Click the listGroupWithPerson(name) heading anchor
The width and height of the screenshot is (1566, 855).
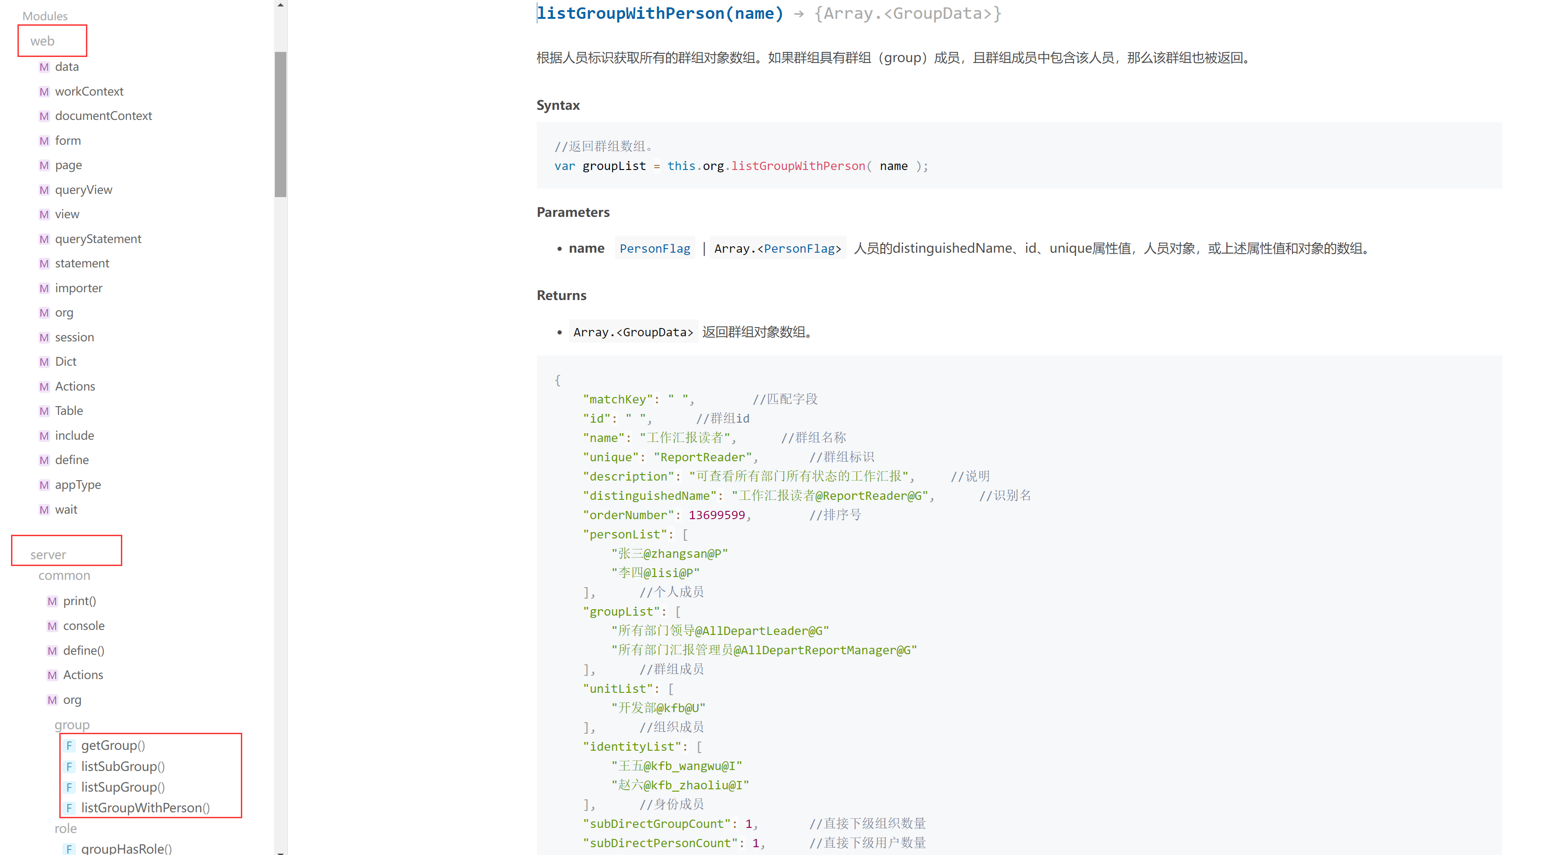click(x=660, y=13)
